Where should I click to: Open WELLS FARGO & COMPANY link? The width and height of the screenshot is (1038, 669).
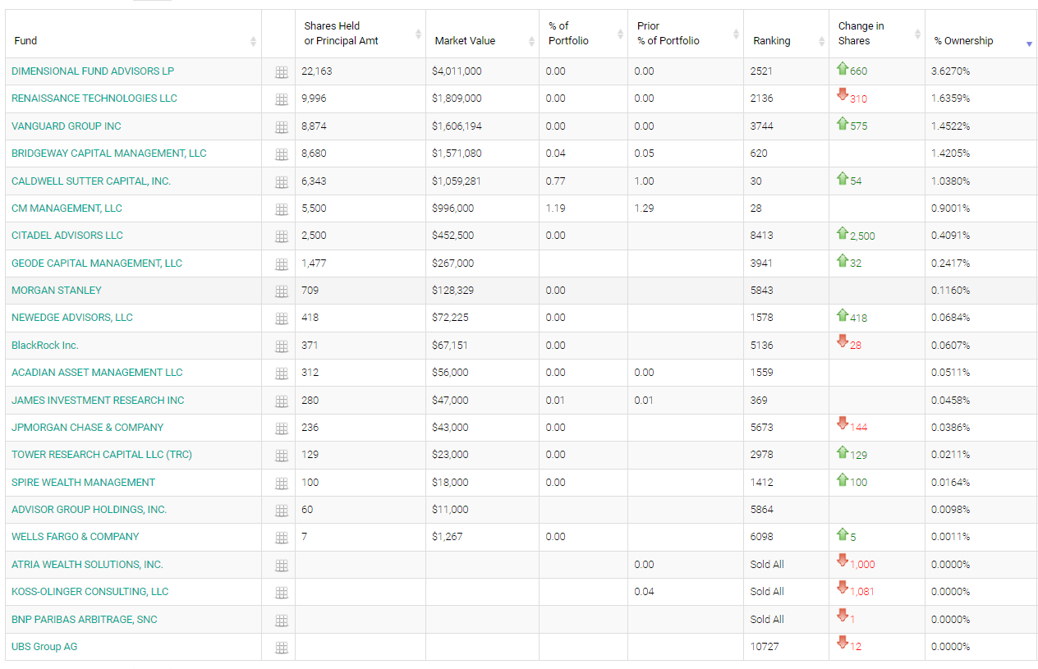tap(76, 537)
